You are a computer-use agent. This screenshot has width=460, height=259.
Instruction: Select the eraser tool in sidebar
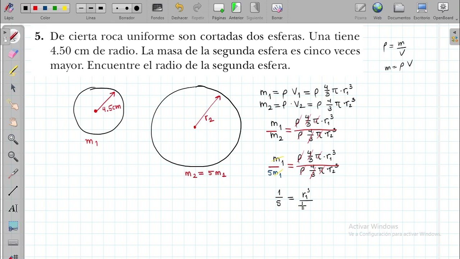tap(13, 54)
